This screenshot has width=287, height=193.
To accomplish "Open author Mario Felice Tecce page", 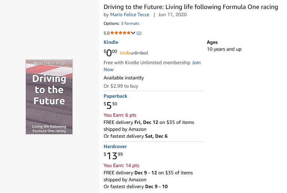I will 130,15.
